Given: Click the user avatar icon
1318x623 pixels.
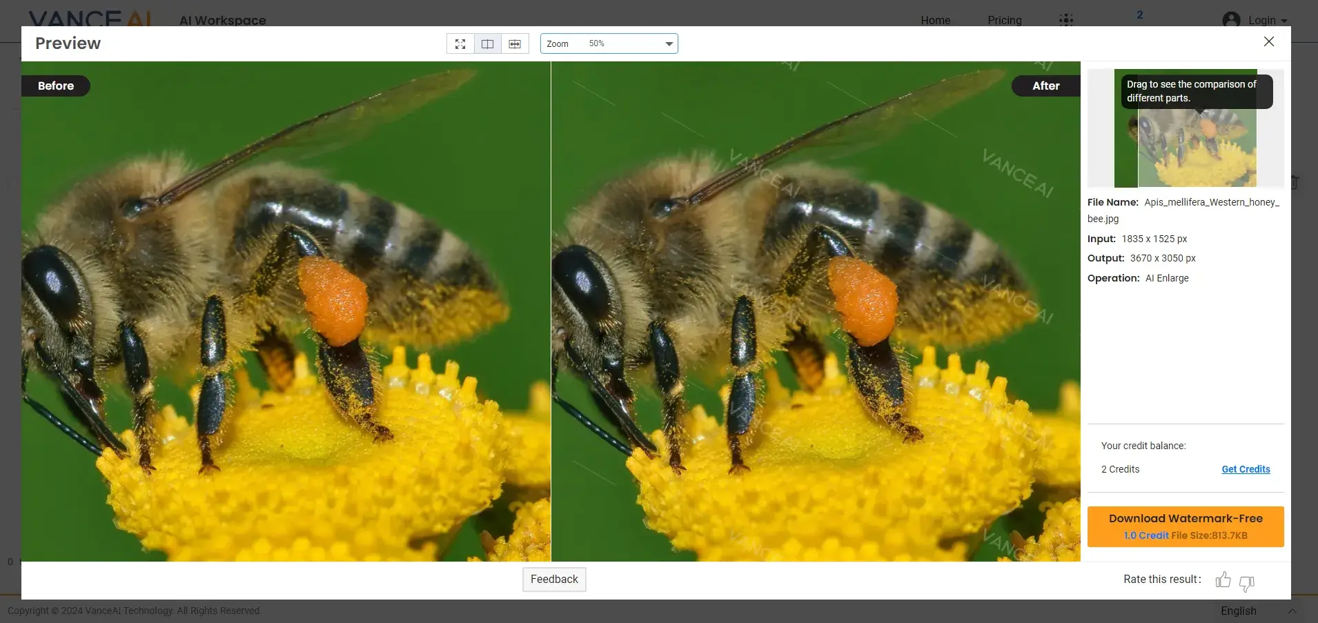Looking at the screenshot, I should [x=1231, y=19].
